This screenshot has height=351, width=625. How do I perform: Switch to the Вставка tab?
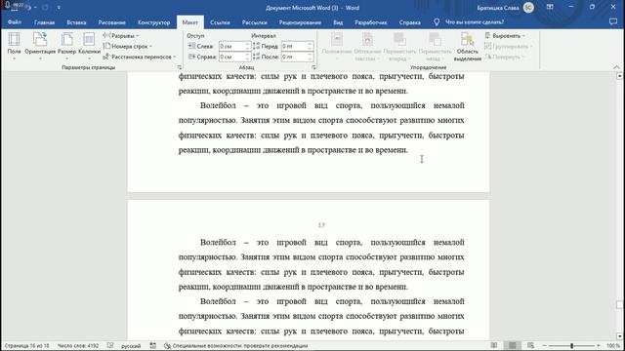click(x=76, y=22)
